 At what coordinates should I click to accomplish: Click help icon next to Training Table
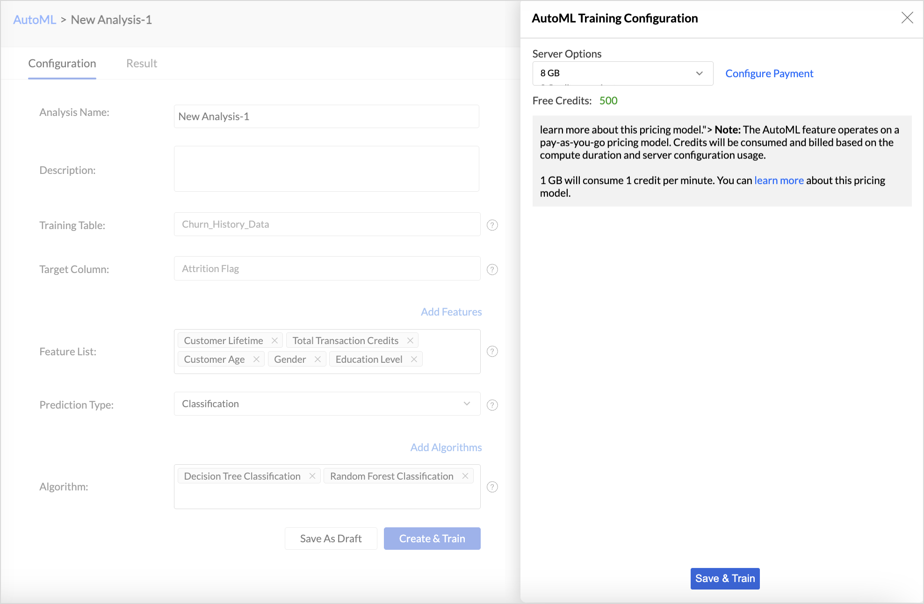point(492,225)
